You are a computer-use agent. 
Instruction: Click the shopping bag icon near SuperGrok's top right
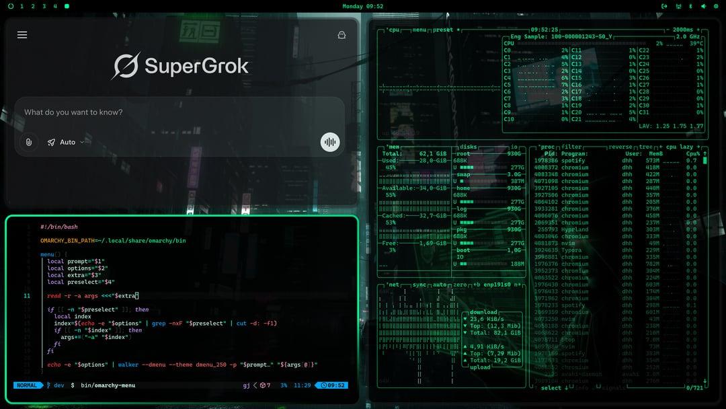point(341,34)
